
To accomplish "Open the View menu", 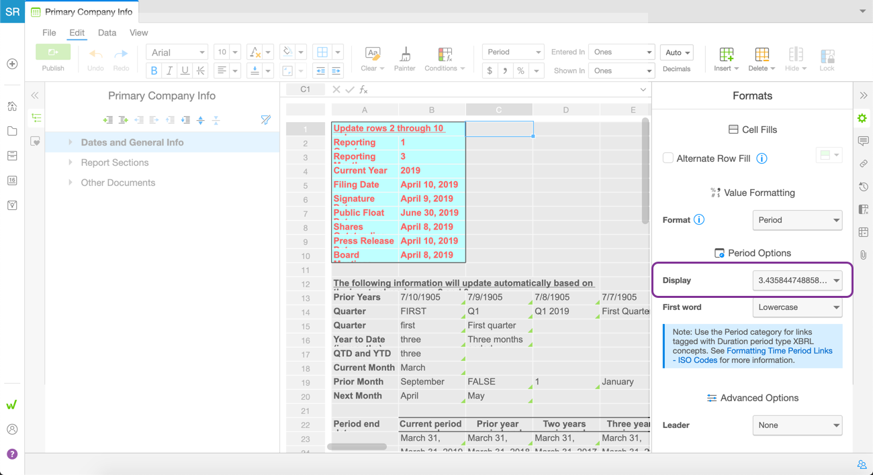I will point(138,32).
